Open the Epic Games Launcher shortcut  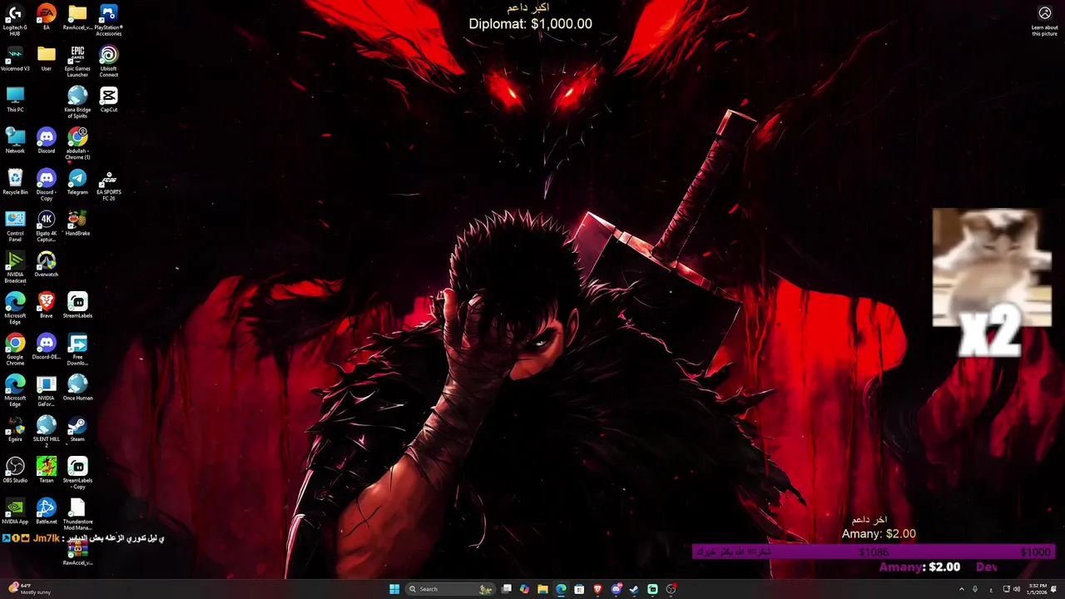pos(77,61)
